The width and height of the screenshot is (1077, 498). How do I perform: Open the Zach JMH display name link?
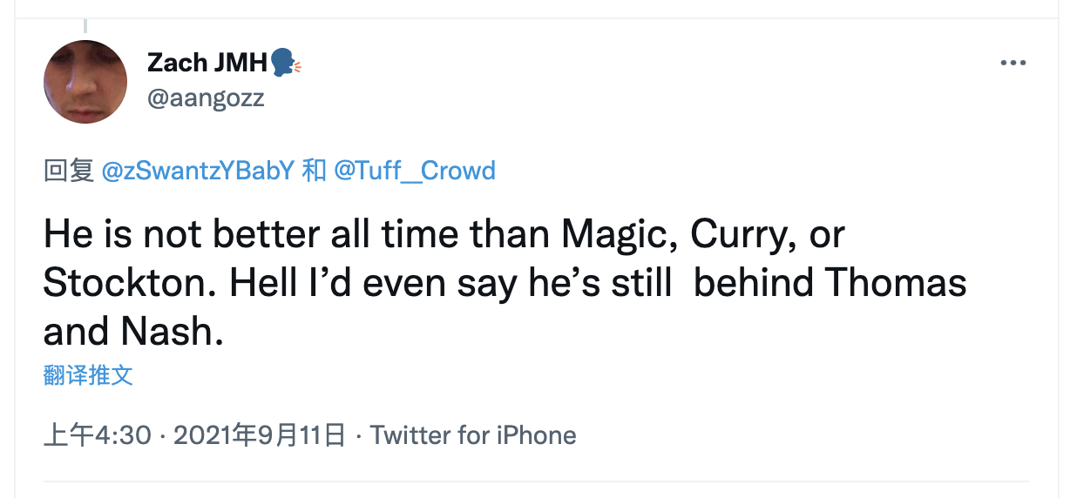click(x=207, y=63)
